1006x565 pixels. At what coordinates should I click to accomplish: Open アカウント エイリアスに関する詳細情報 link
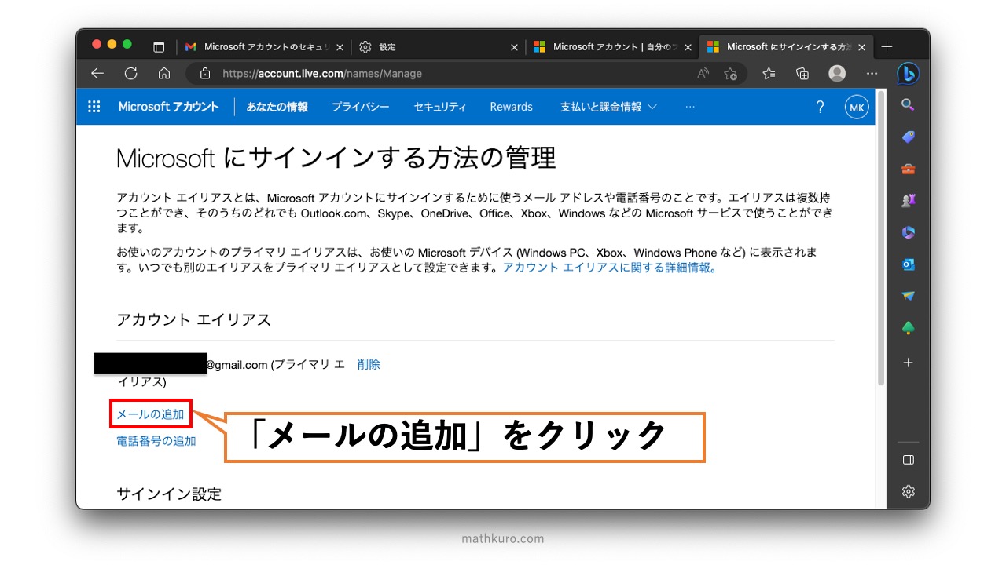click(x=610, y=268)
